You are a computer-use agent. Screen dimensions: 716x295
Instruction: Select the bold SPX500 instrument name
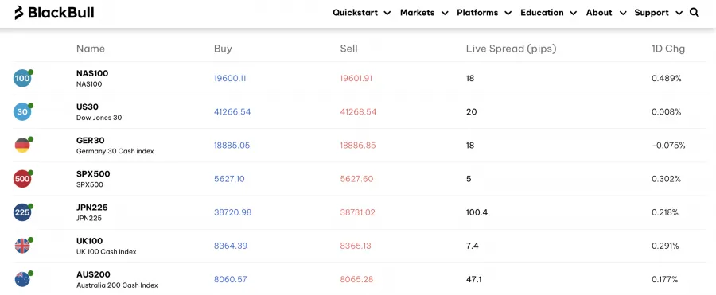coord(93,174)
